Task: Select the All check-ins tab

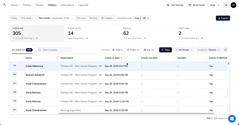Action: click(22, 50)
